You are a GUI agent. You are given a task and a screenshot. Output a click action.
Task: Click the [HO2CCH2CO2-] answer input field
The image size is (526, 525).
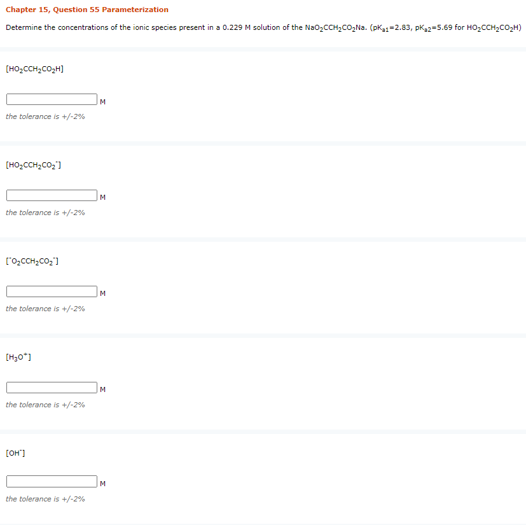click(51, 195)
